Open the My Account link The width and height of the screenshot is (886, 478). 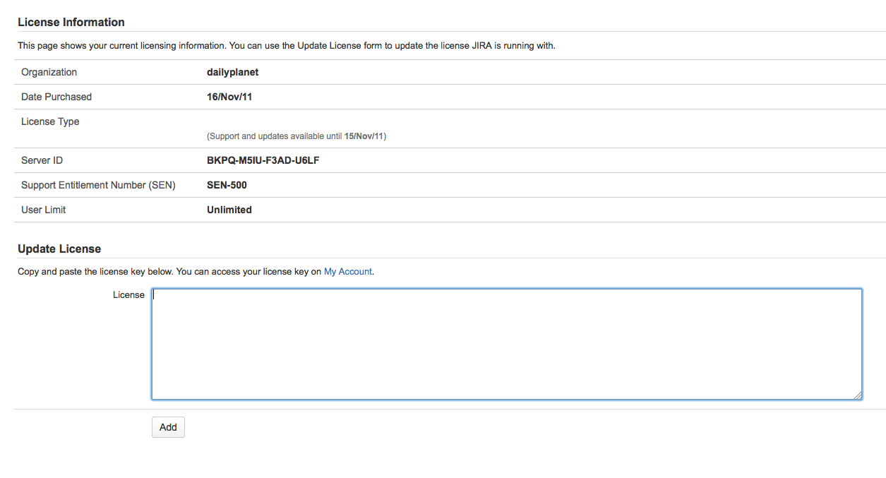[x=347, y=271]
